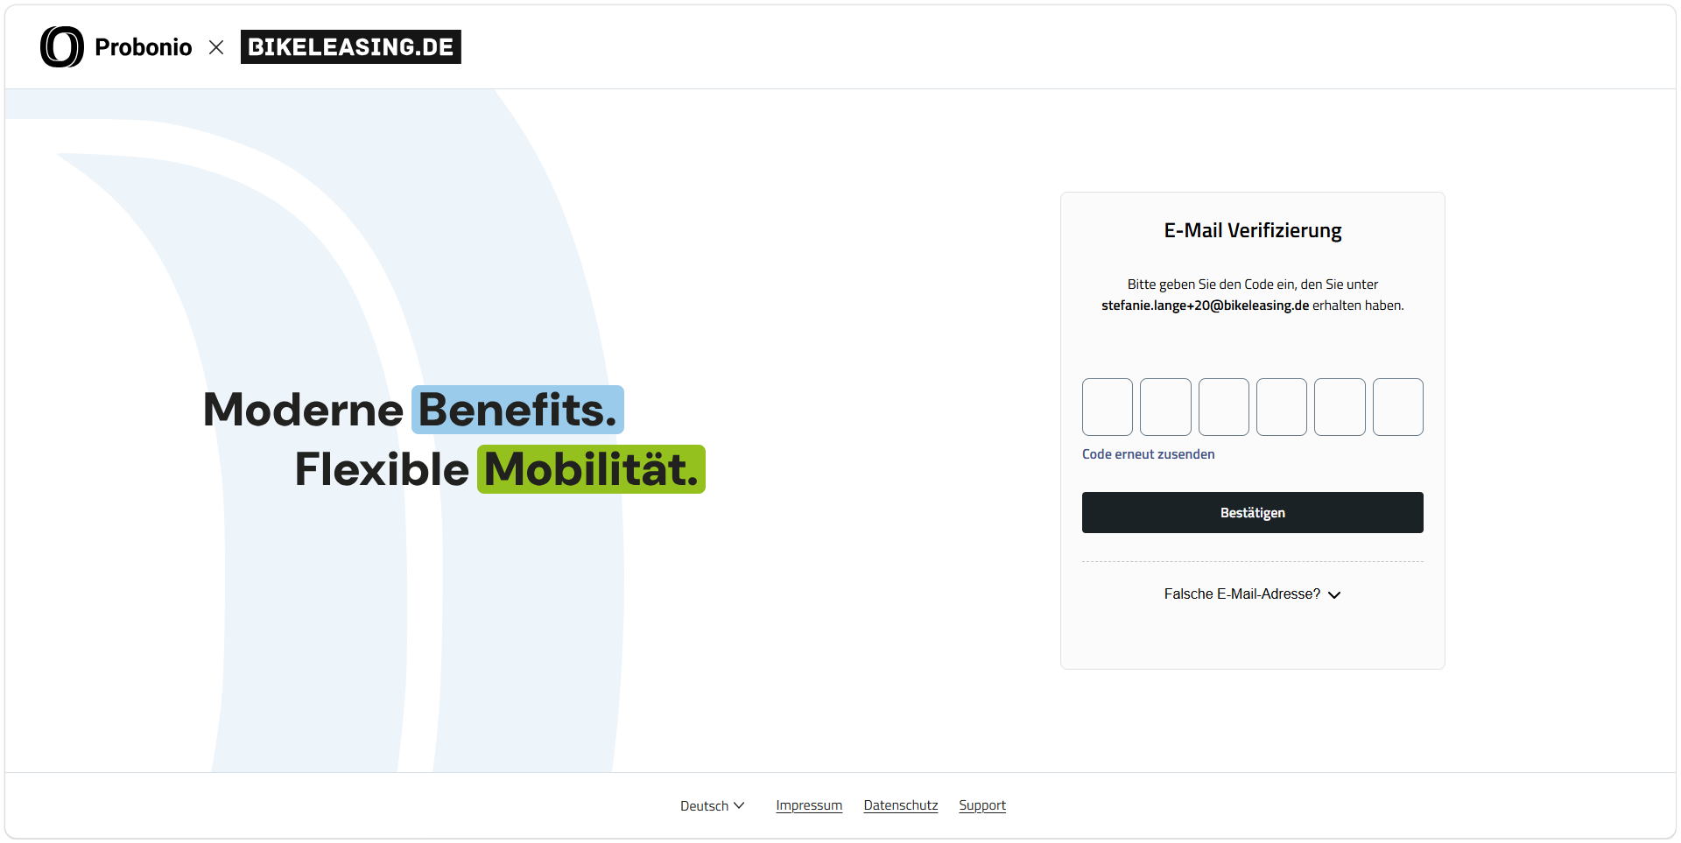Click the X separator between the logos
This screenshot has height=843, width=1681.
click(216, 47)
